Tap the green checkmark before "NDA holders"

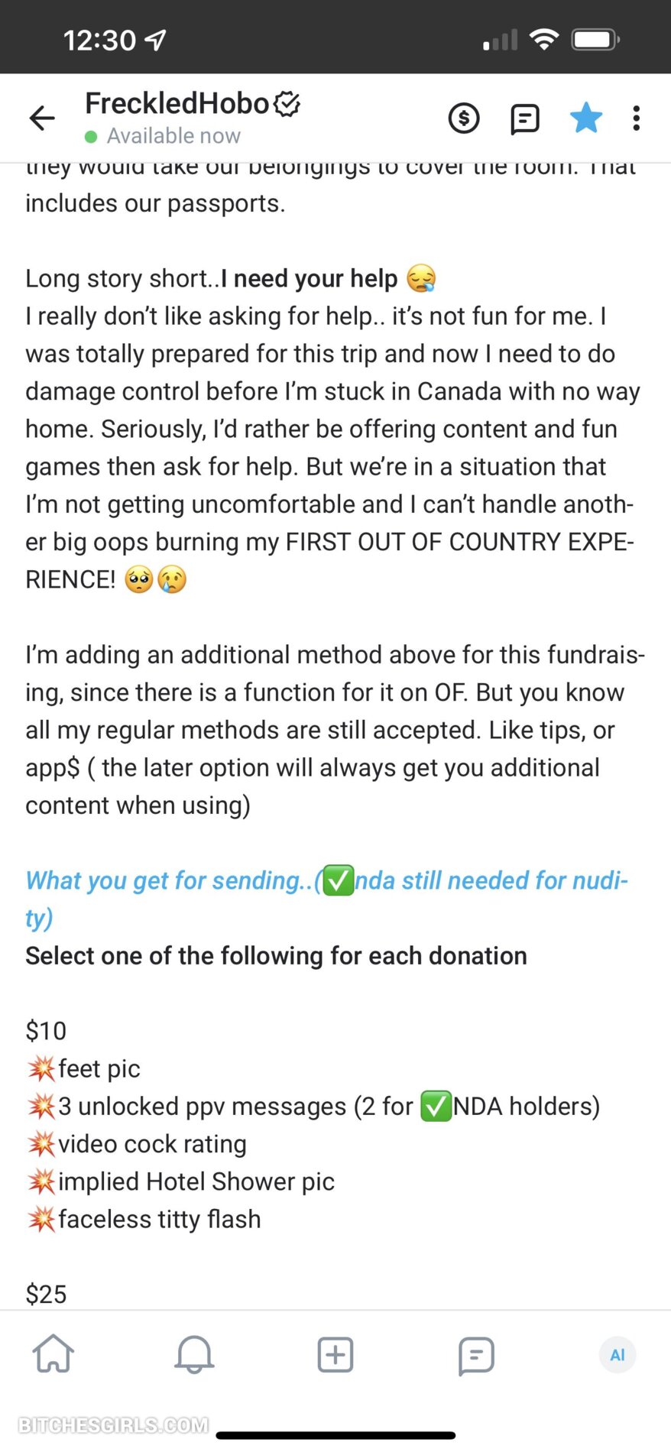436,1107
